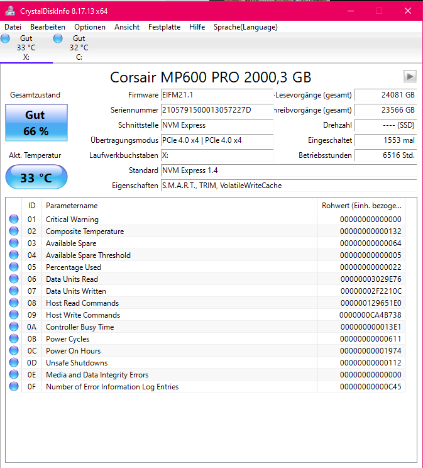Click the Betriebsstunden 6516 Std. value
423x468 pixels.
pyautogui.click(x=386, y=155)
